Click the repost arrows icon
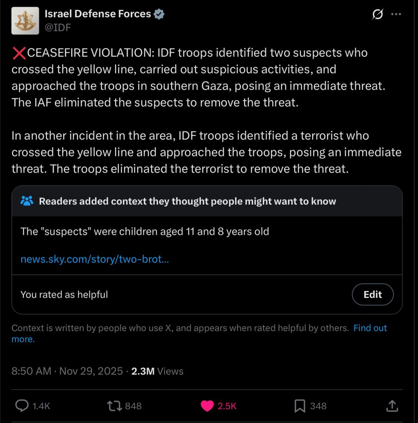Screen dimensions: 418x423 pos(115,406)
